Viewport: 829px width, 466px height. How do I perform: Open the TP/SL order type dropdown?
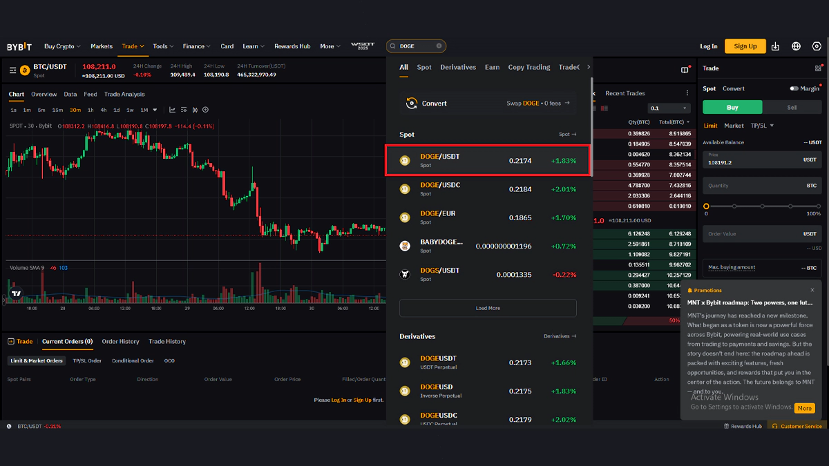point(762,126)
